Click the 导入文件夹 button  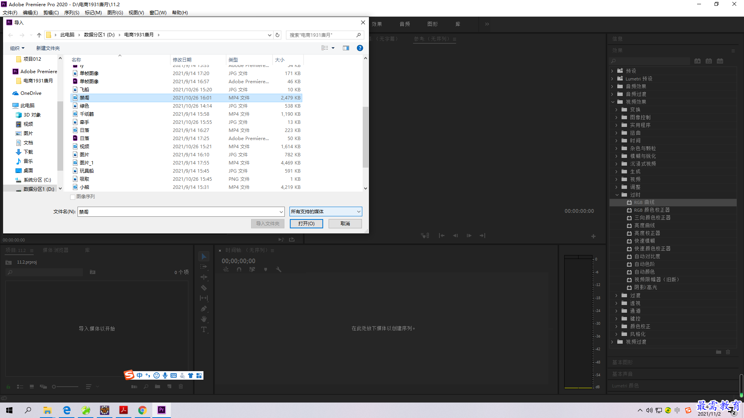268,224
